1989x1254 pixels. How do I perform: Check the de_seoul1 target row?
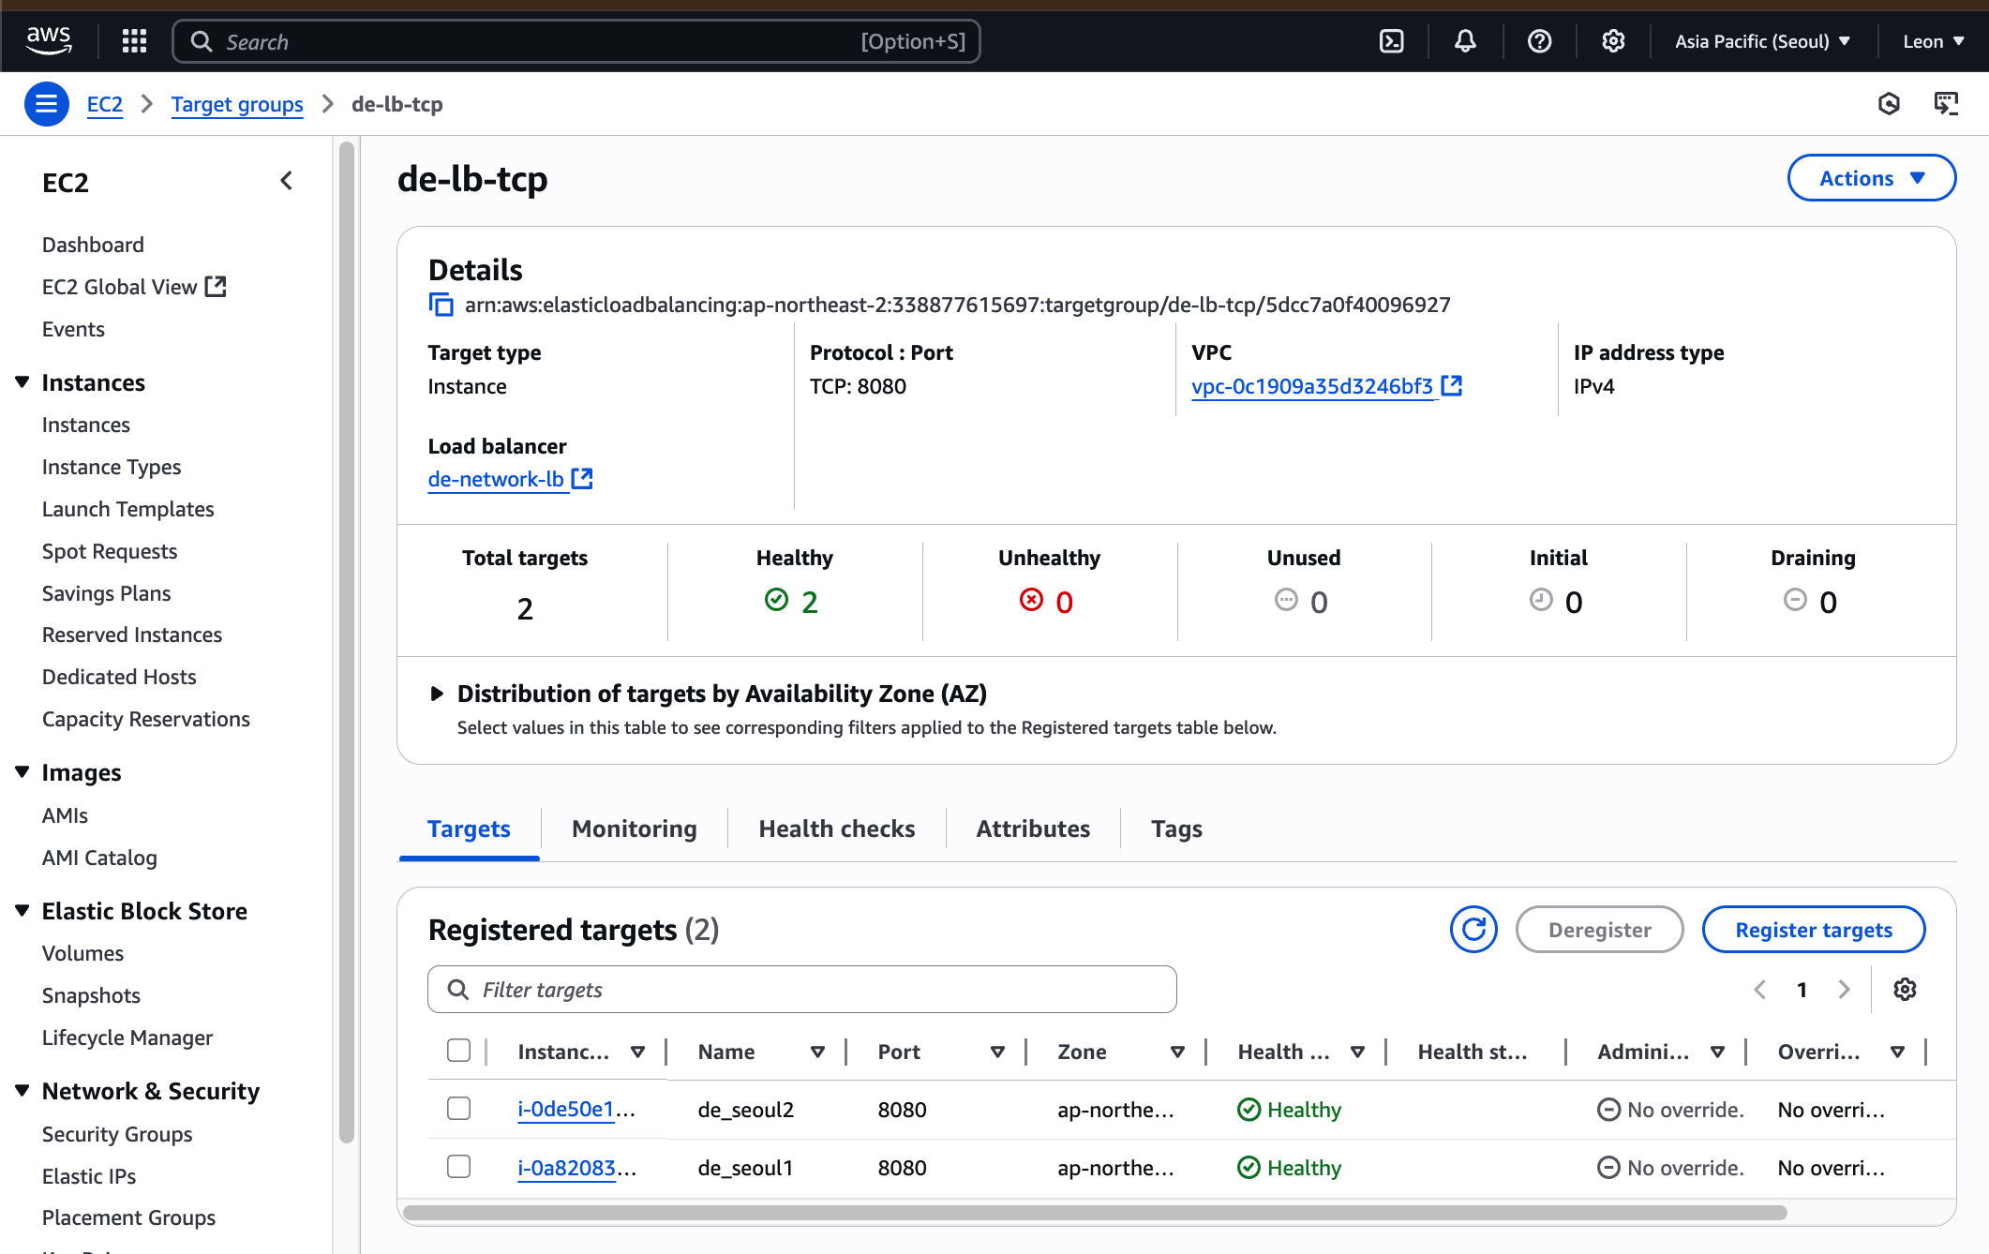click(458, 1167)
